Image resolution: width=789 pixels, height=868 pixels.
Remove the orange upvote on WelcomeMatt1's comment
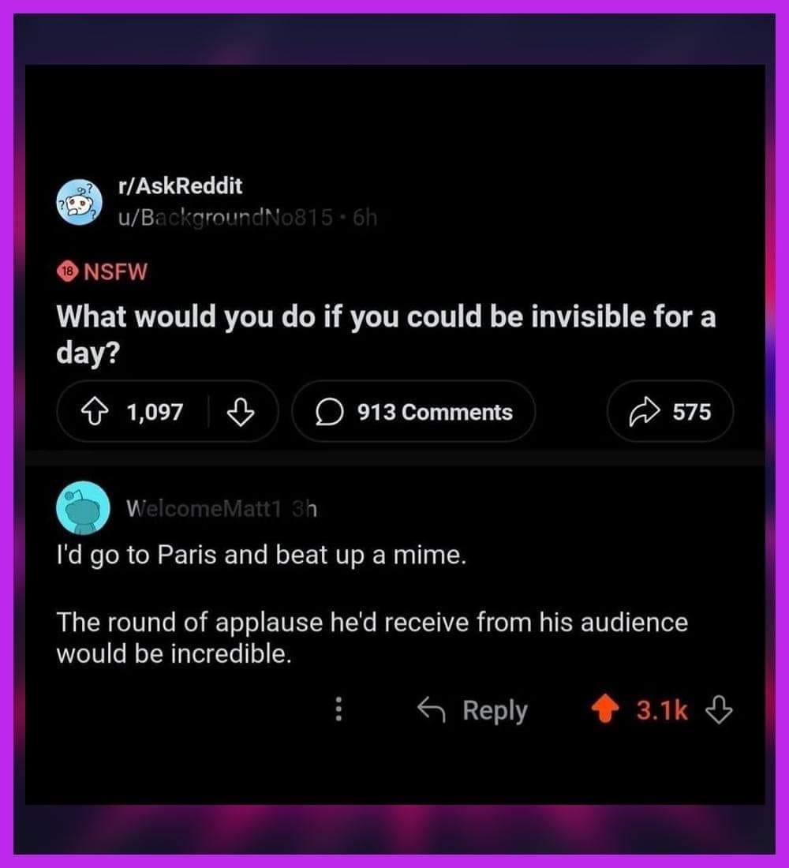click(606, 710)
